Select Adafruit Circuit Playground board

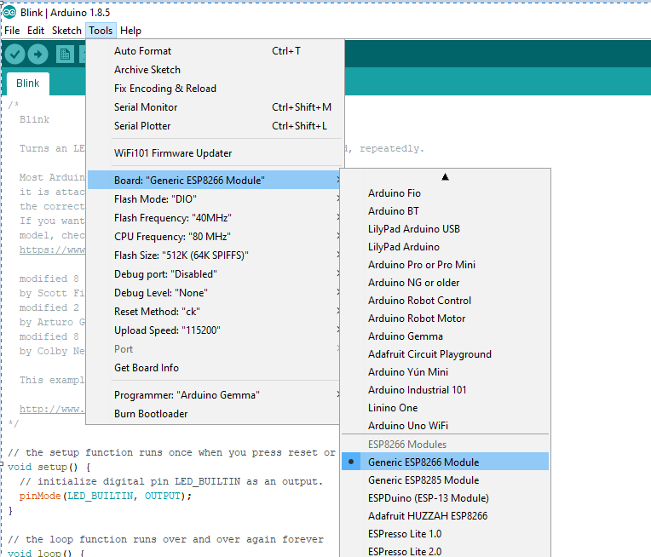click(x=445, y=353)
